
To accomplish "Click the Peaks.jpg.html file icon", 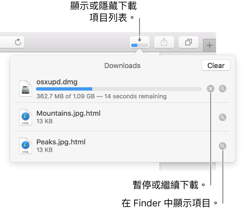I will 26,146.
